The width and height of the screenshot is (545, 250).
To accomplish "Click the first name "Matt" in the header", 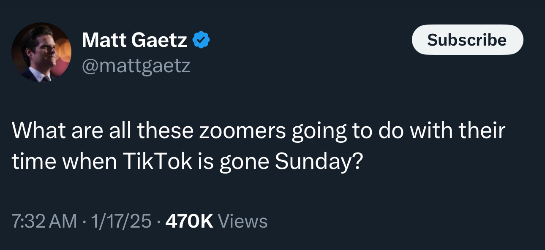I will tap(104, 41).
